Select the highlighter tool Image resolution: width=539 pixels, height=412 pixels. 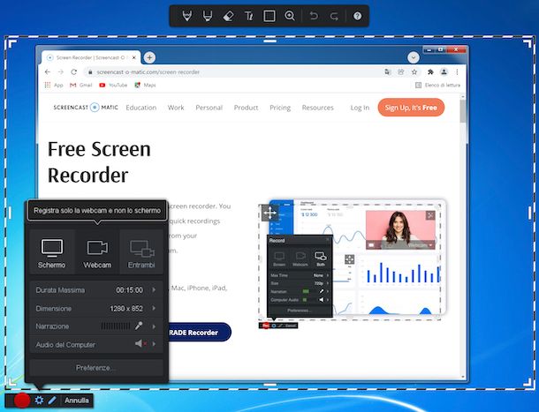point(208,16)
